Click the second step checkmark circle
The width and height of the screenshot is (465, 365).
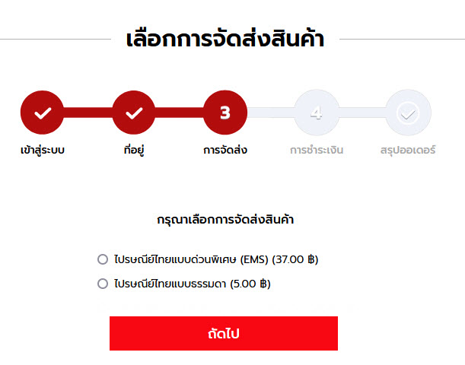pos(134,113)
